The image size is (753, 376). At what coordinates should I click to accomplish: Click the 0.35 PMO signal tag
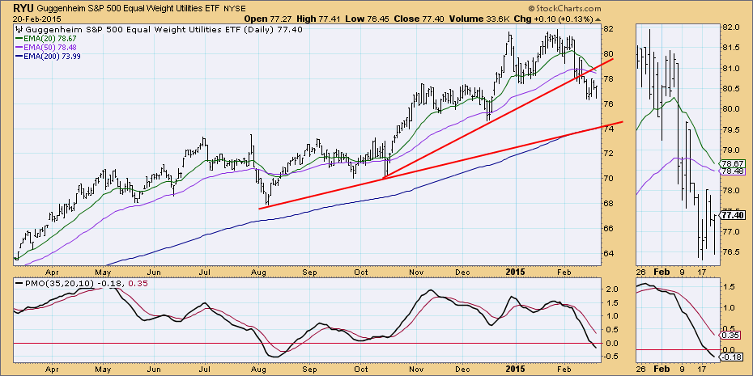click(729, 336)
